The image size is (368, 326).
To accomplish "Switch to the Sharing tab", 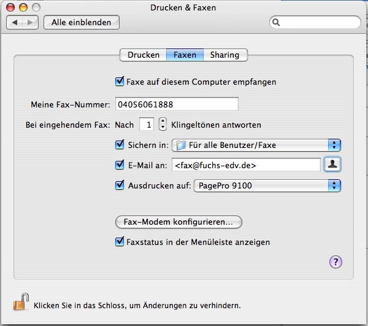I will coord(224,55).
